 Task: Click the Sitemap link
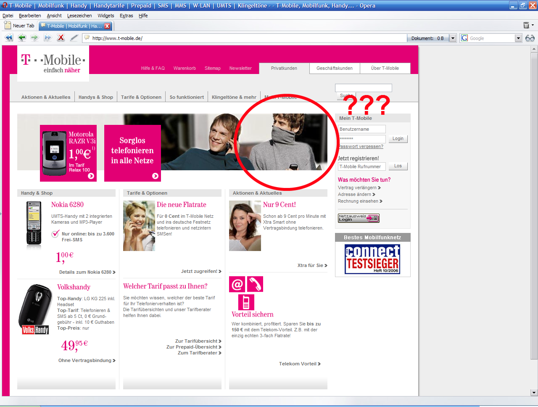click(x=213, y=68)
